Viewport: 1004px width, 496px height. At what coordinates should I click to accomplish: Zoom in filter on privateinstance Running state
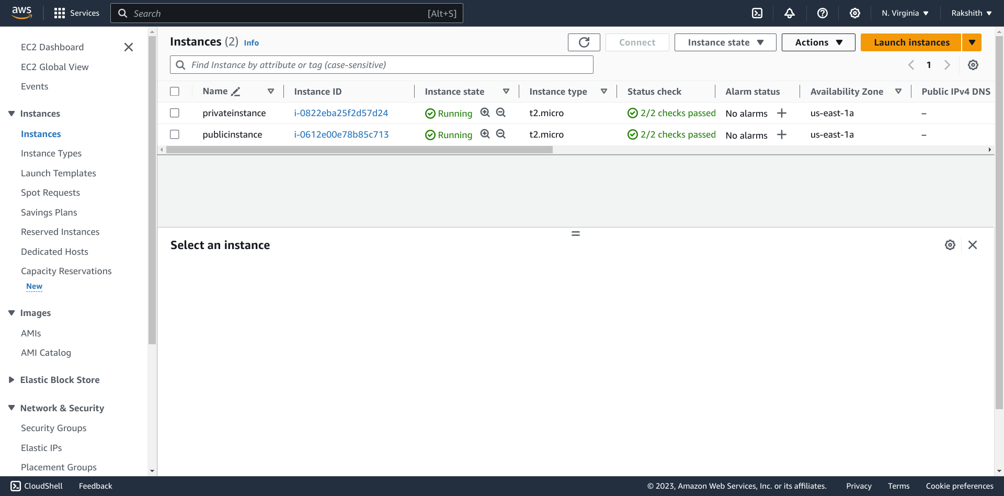[485, 112]
